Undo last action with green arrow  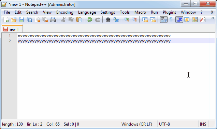pyautogui.click(x=89, y=19)
